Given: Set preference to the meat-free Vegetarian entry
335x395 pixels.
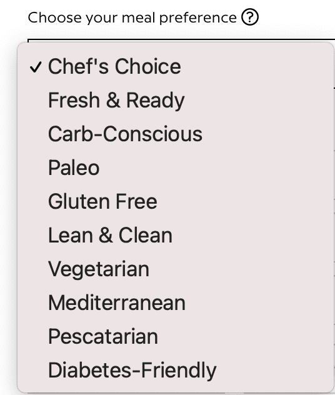Looking at the screenshot, I should tap(176, 269).
